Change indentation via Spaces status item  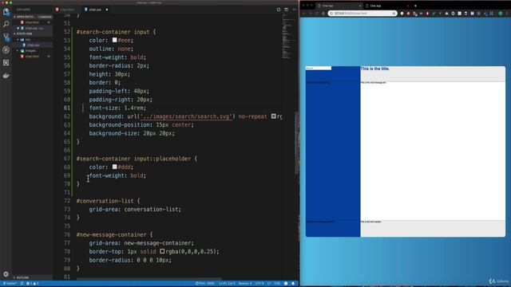[245, 284]
